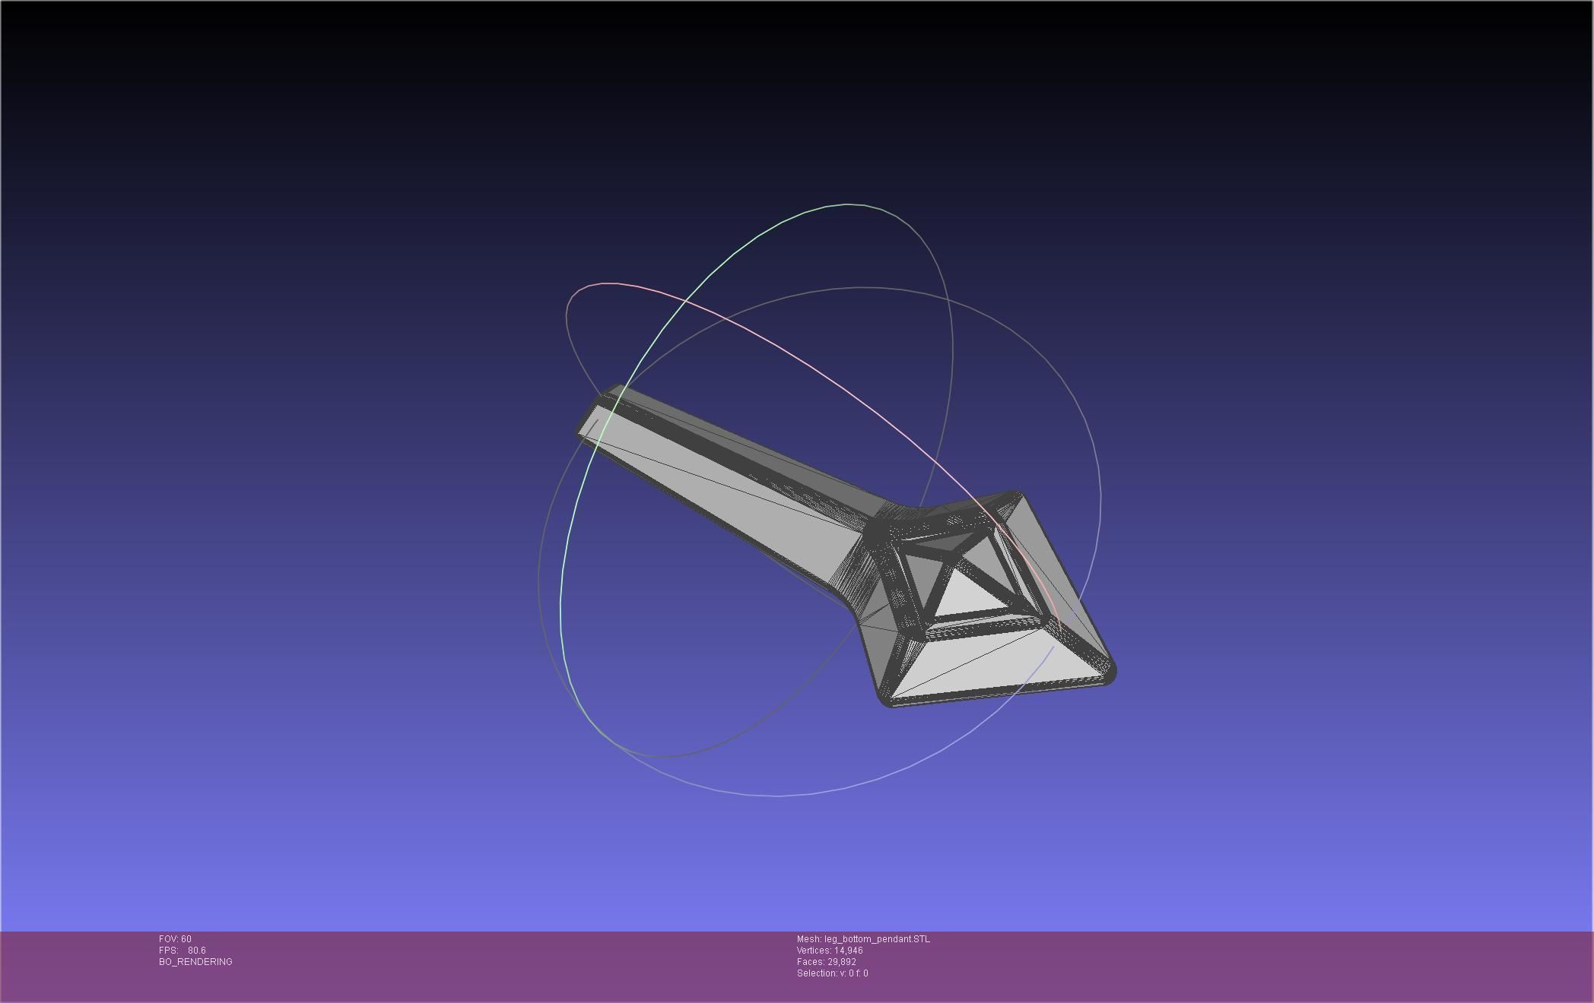This screenshot has height=1003, width=1594.
Task: Click the Faces: 29,892 text
Action: point(827,962)
